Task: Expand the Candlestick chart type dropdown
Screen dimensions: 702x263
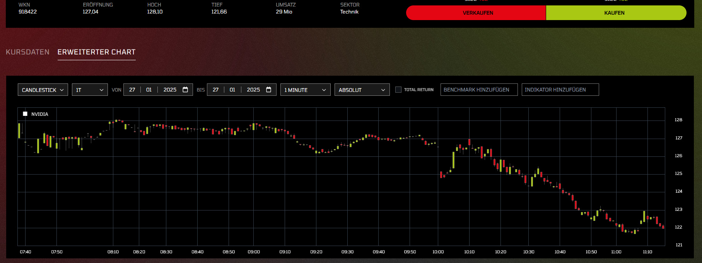Action: pyautogui.click(x=43, y=90)
